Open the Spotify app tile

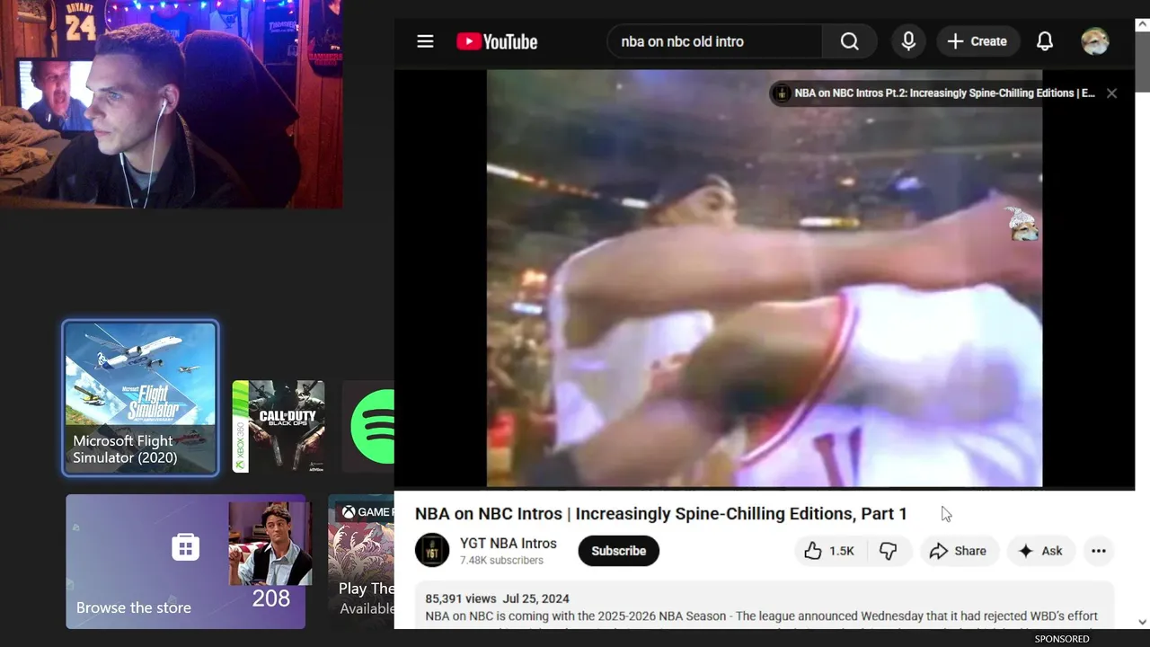click(x=368, y=427)
